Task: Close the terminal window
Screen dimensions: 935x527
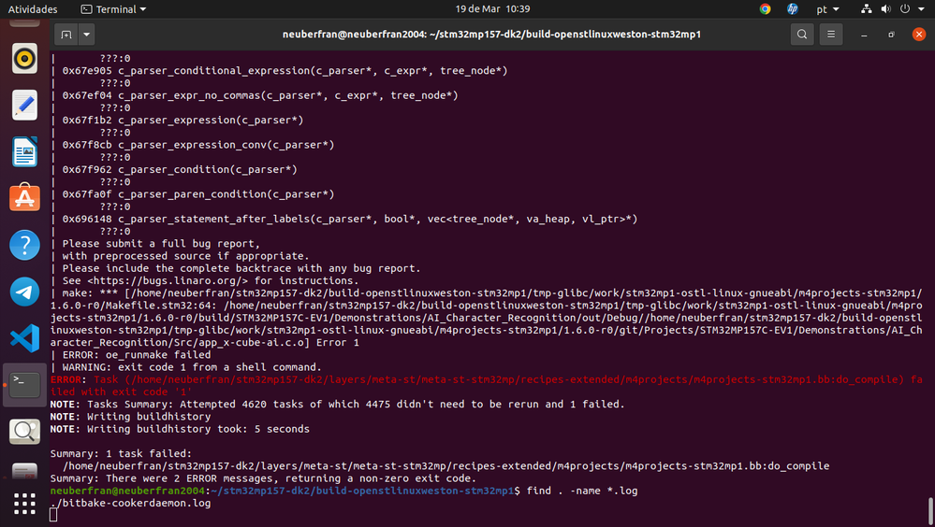Action: 919,35
